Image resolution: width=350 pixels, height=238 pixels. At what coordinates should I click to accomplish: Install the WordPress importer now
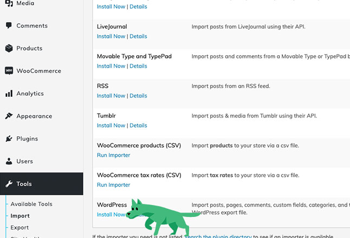tap(111, 215)
